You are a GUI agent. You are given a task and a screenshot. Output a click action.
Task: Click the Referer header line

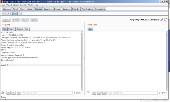pyautogui.click(x=15, y=48)
